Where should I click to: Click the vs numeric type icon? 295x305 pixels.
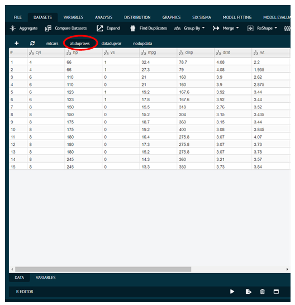coord(106,53)
